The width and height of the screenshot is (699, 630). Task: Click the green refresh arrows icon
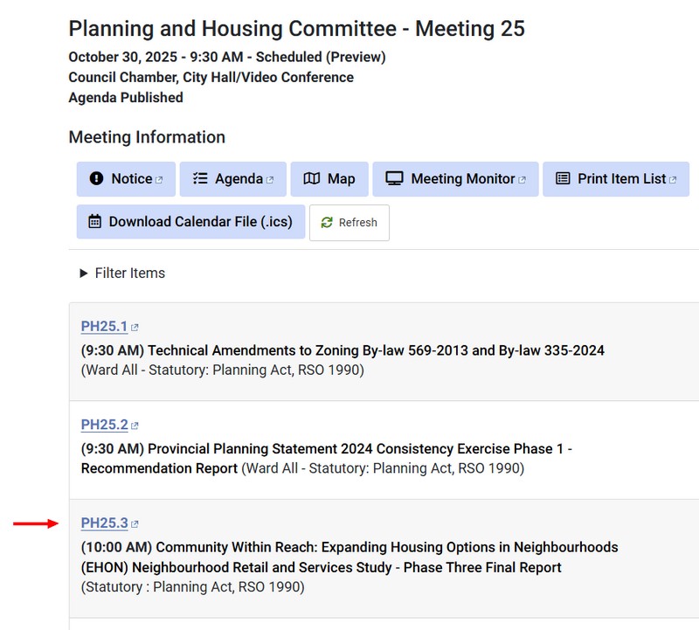pyautogui.click(x=327, y=223)
